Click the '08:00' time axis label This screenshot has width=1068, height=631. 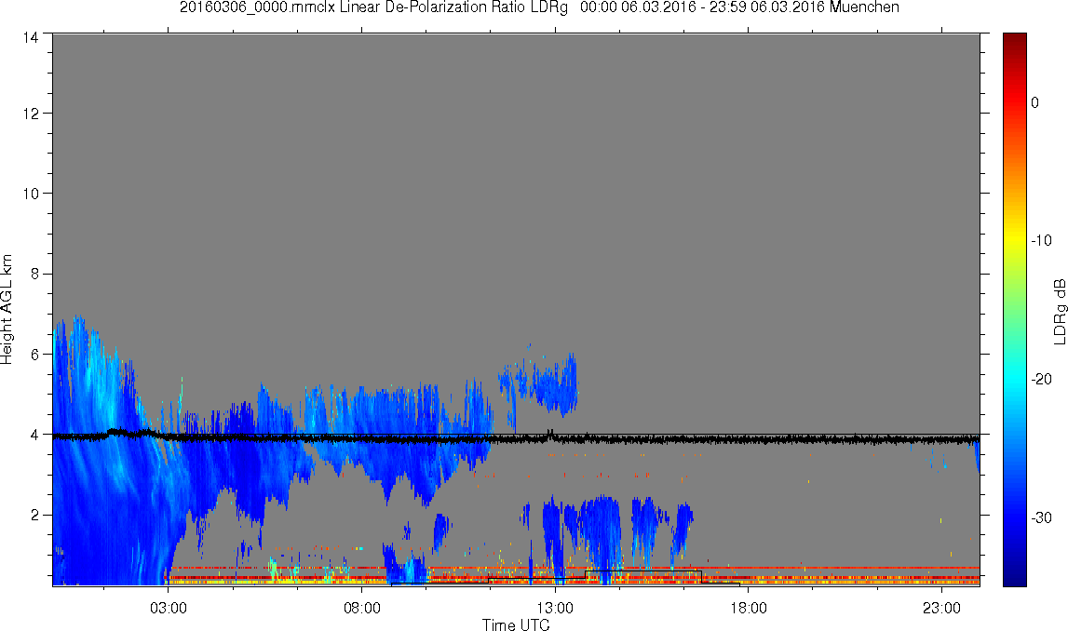[361, 608]
